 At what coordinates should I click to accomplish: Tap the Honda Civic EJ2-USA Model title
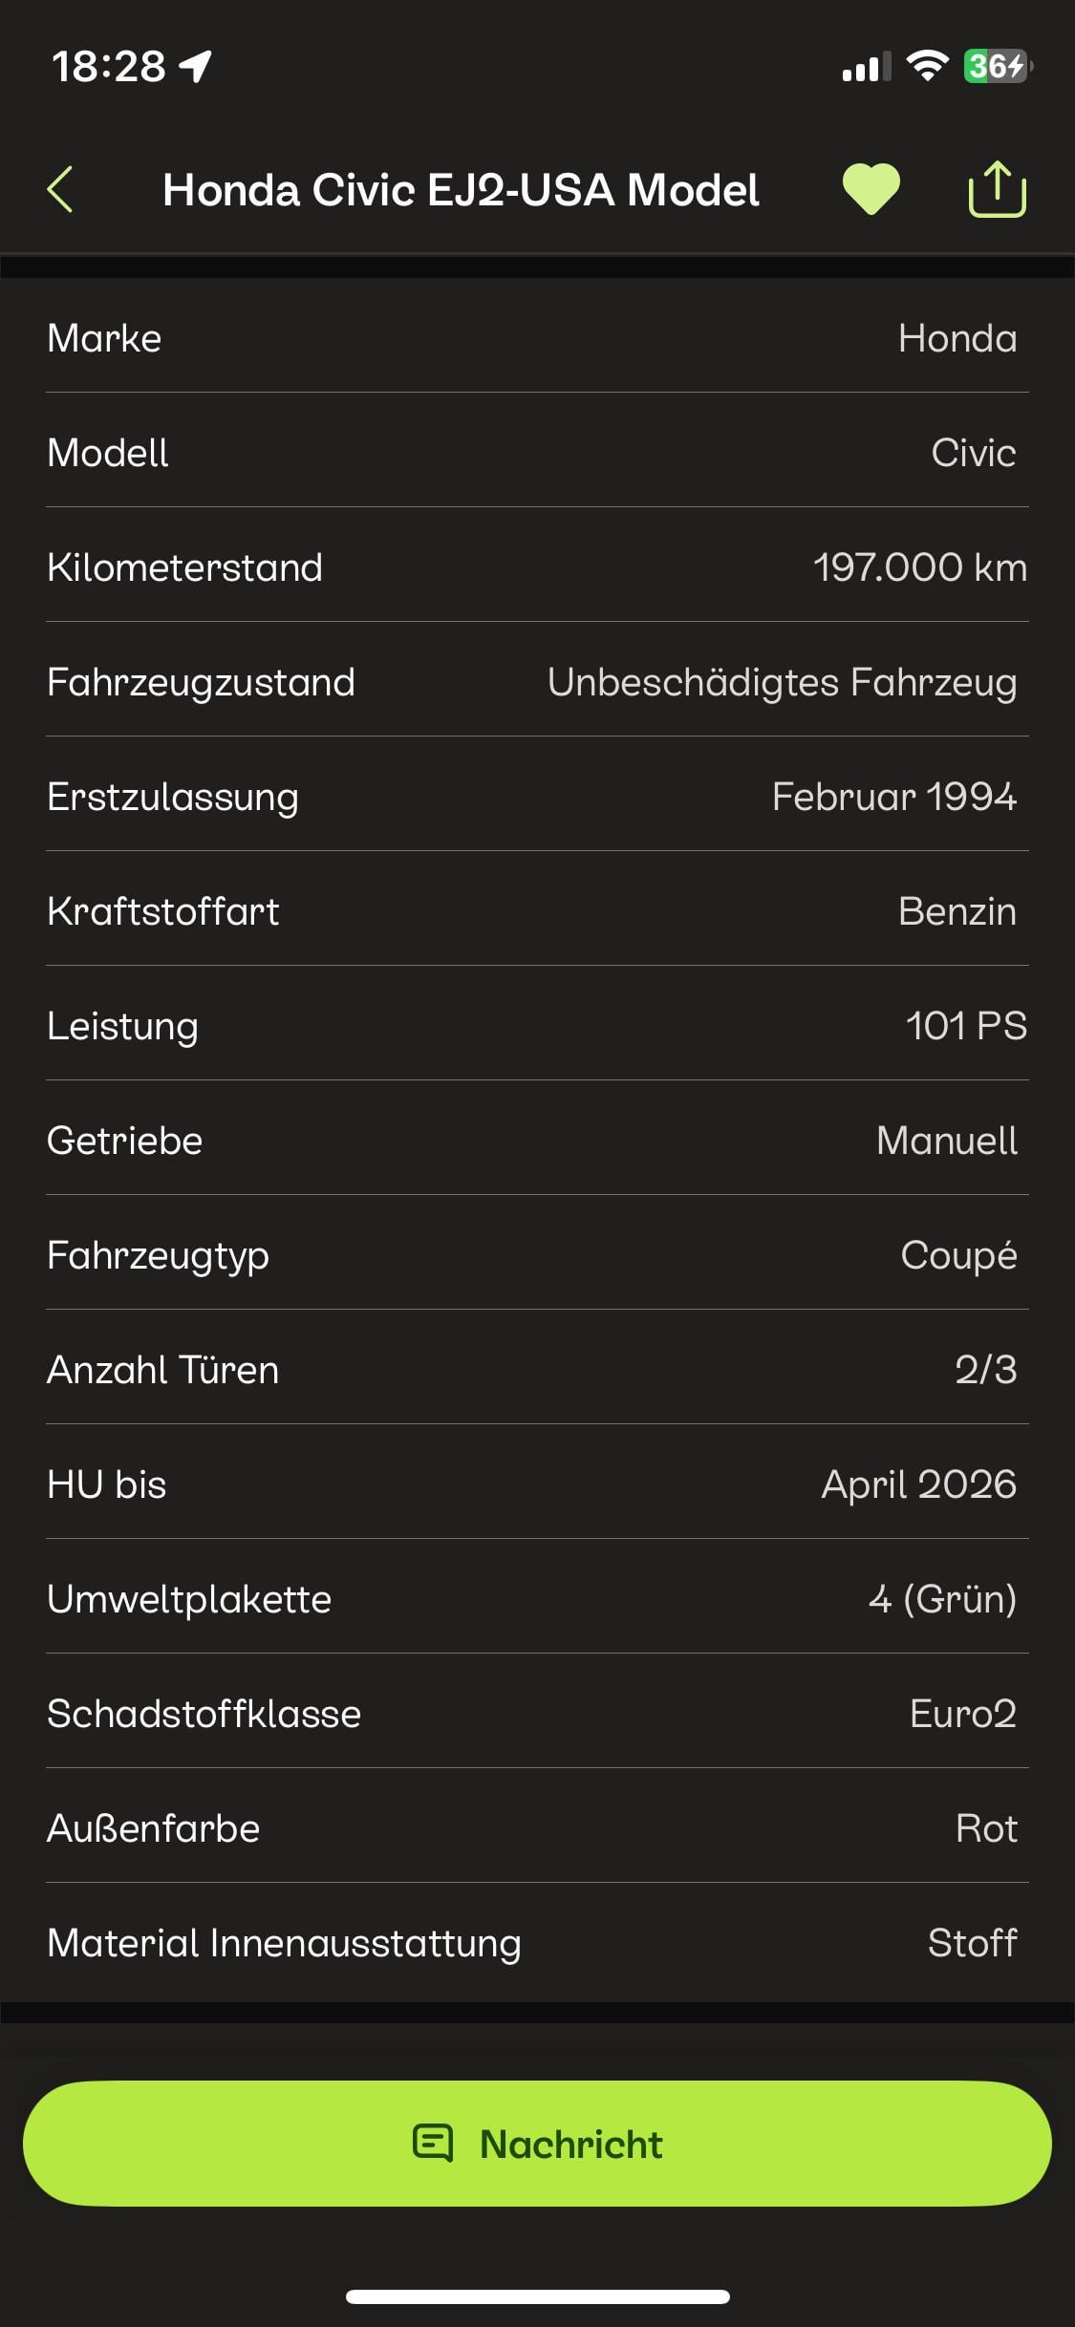461,189
